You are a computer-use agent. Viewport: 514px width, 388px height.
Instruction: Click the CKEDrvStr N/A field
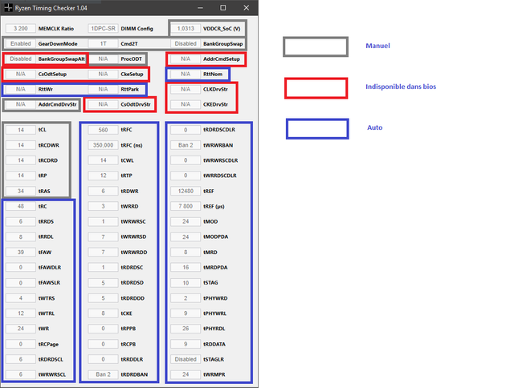pyautogui.click(x=186, y=104)
